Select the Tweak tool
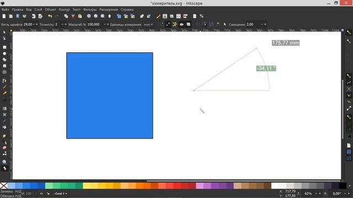Viewport: 353px width, 198px height. coord(4,136)
